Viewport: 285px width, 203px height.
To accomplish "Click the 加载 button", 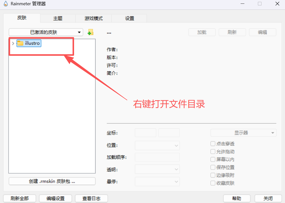I will click(202, 32).
